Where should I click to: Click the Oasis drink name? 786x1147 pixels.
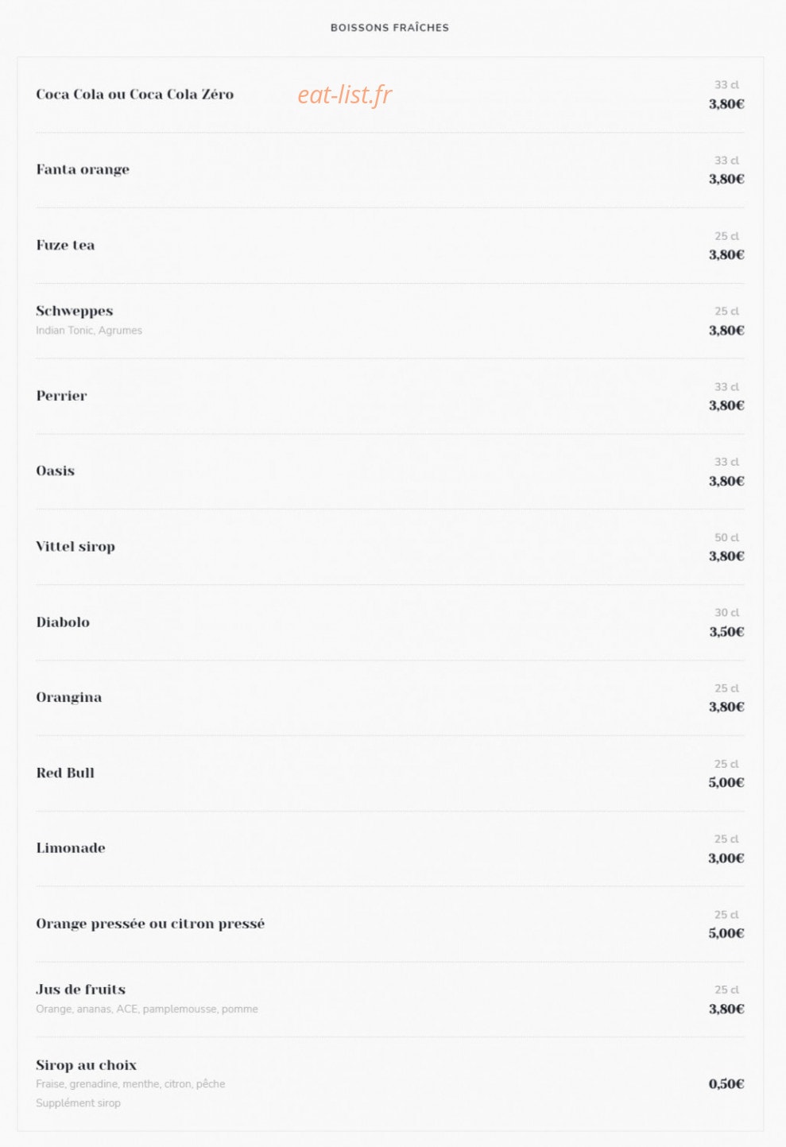[x=55, y=471]
